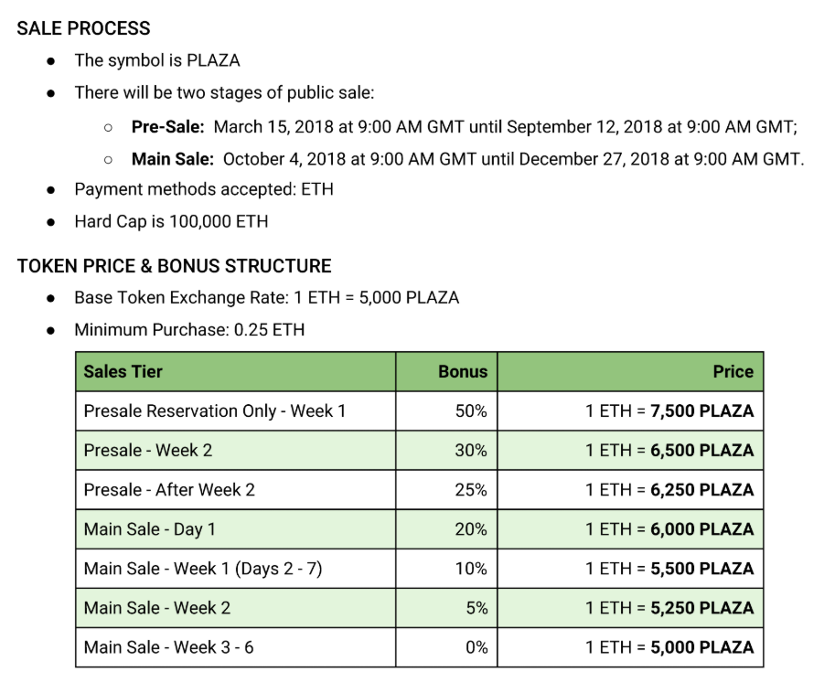Click the Price column header
Image resolution: width=835 pixels, height=693 pixels.
pos(733,371)
